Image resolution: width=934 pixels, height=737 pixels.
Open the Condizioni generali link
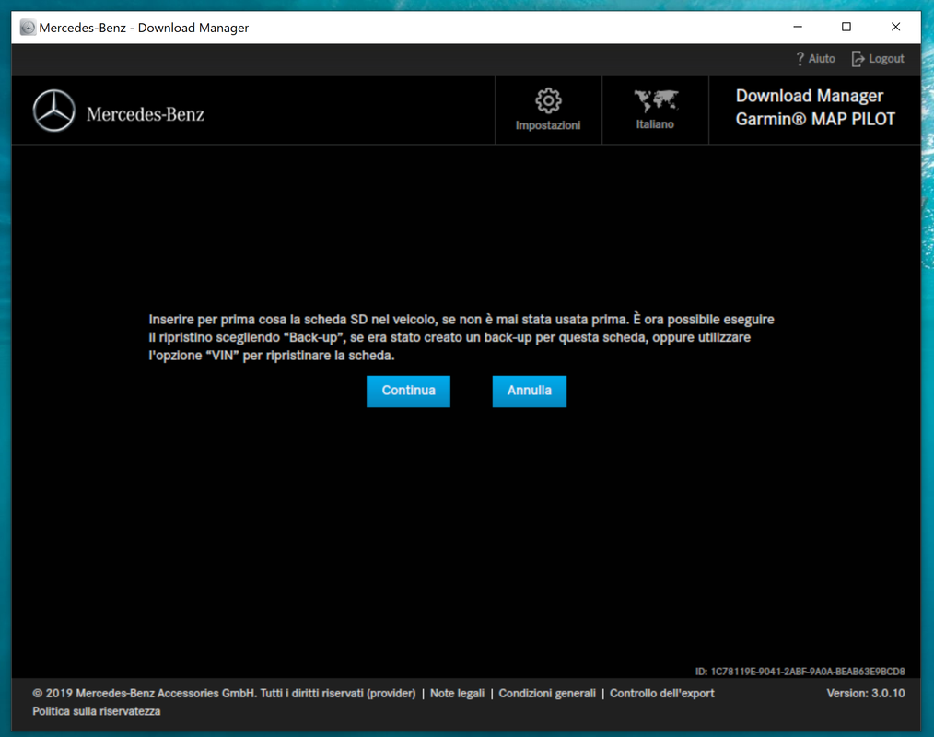click(547, 693)
